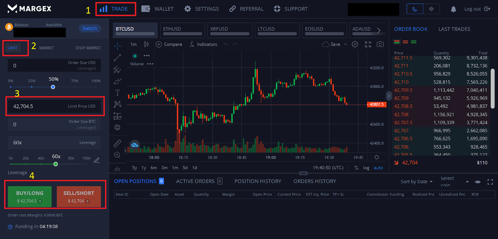Select the text annotation tool
498x239 pixels.
[x=117, y=92]
